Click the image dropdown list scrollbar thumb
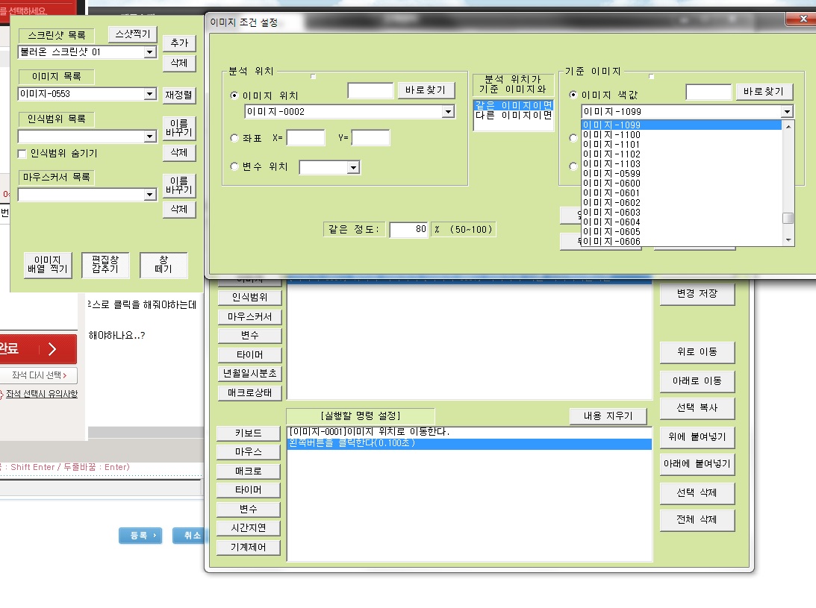This screenshot has width=816, height=608. [x=788, y=219]
